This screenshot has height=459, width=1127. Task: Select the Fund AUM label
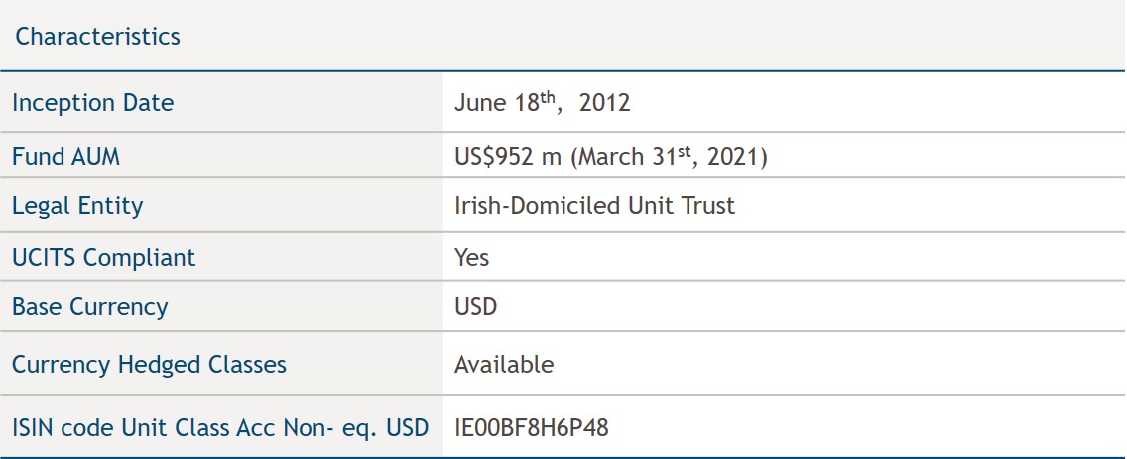pos(66,156)
